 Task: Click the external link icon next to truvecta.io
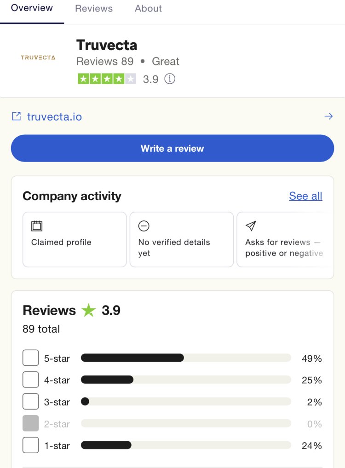(17, 116)
